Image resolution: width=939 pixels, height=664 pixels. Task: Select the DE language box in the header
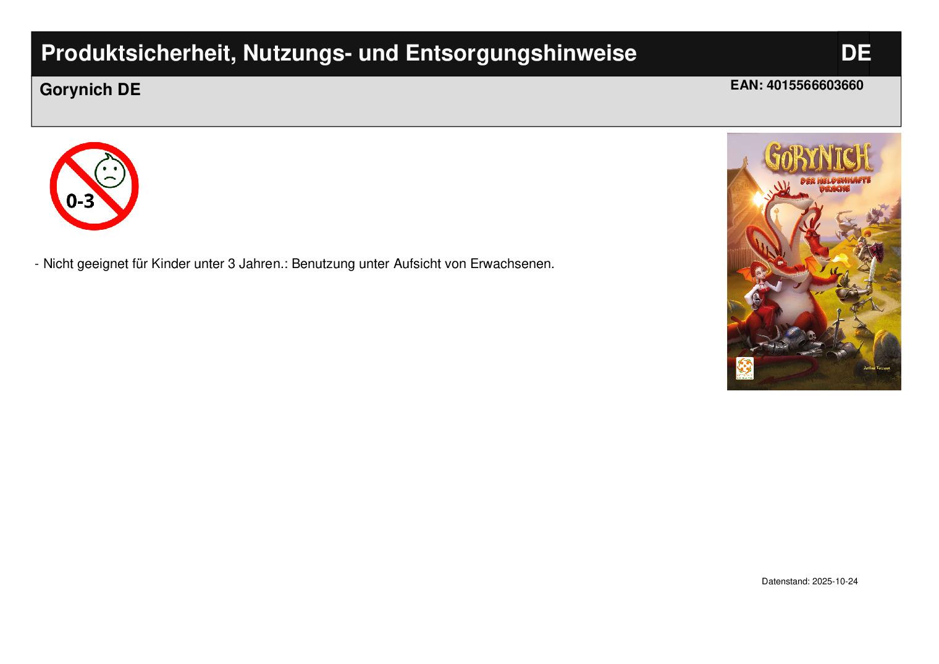[x=854, y=54]
